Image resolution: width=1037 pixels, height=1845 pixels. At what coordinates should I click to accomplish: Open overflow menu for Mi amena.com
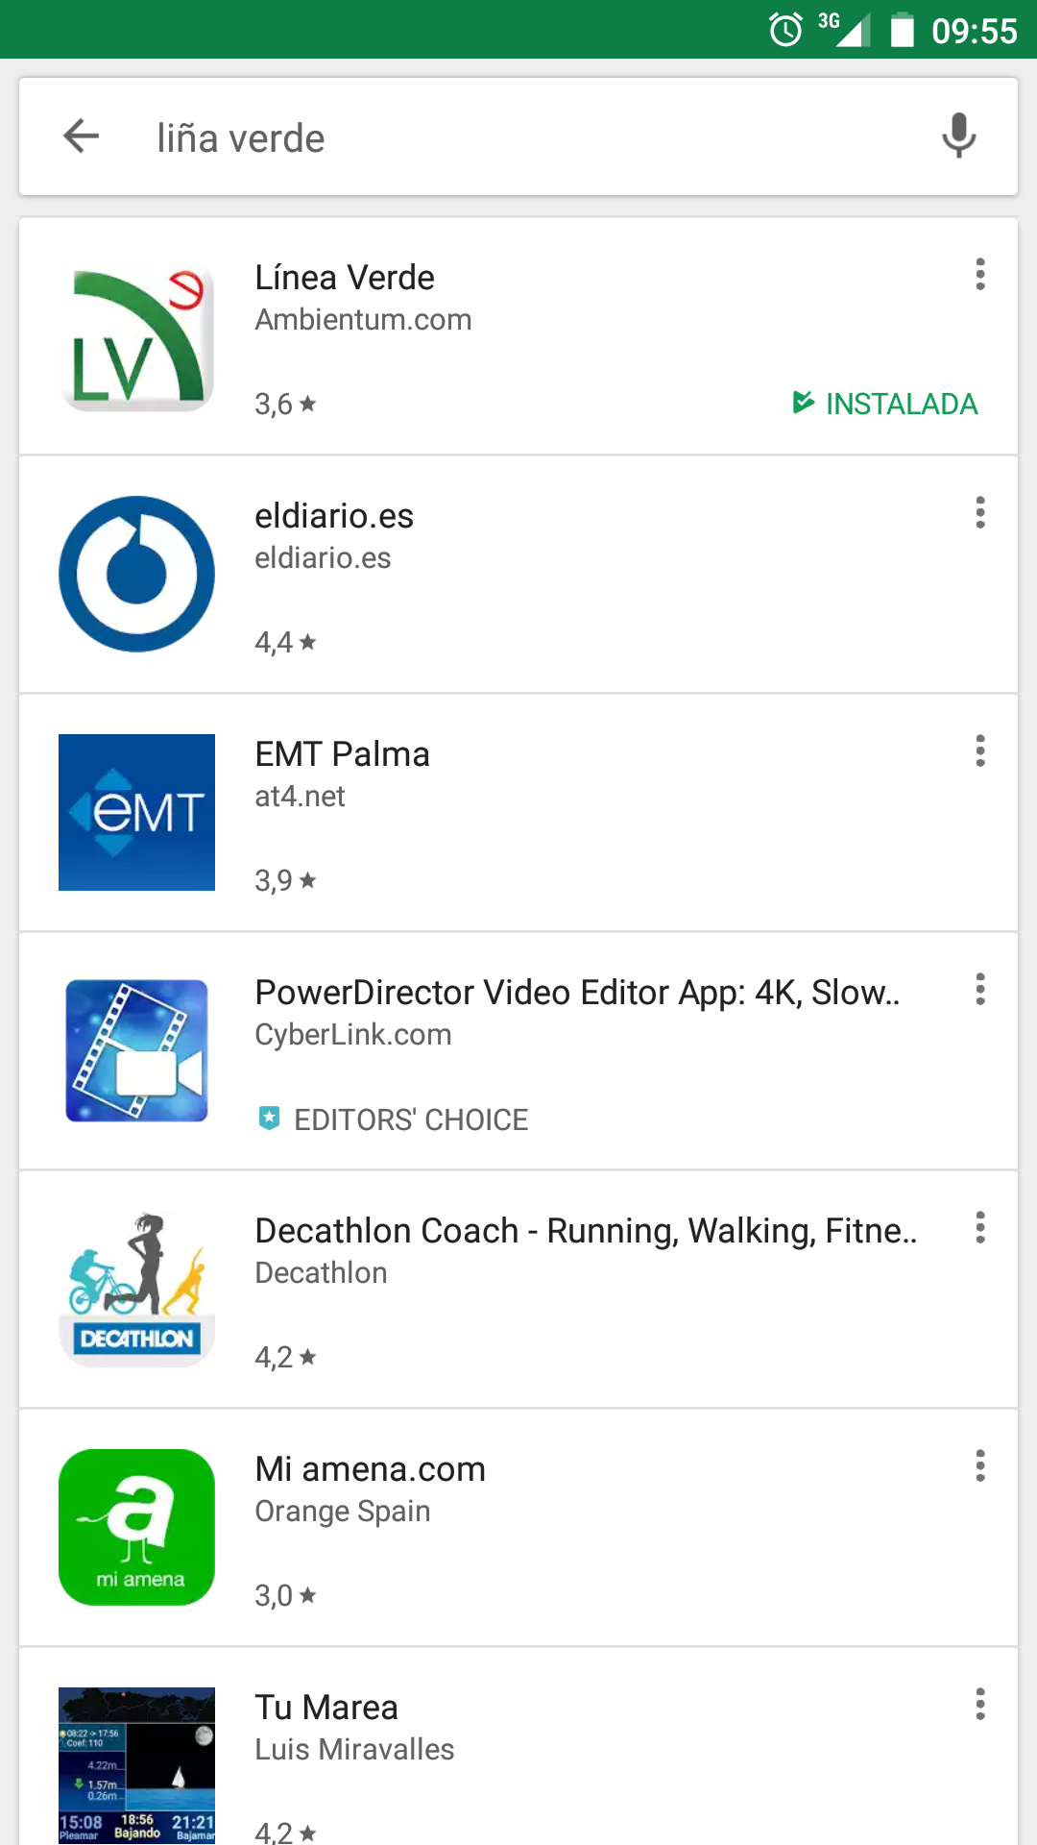point(980,1466)
